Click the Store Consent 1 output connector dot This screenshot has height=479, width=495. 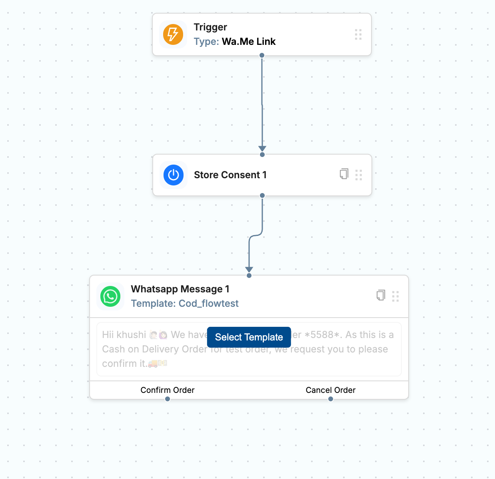point(262,195)
